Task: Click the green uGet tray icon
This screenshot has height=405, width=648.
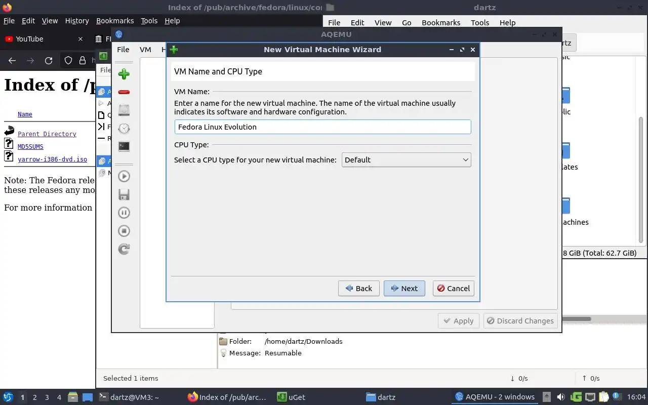Action: (x=576, y=397)
